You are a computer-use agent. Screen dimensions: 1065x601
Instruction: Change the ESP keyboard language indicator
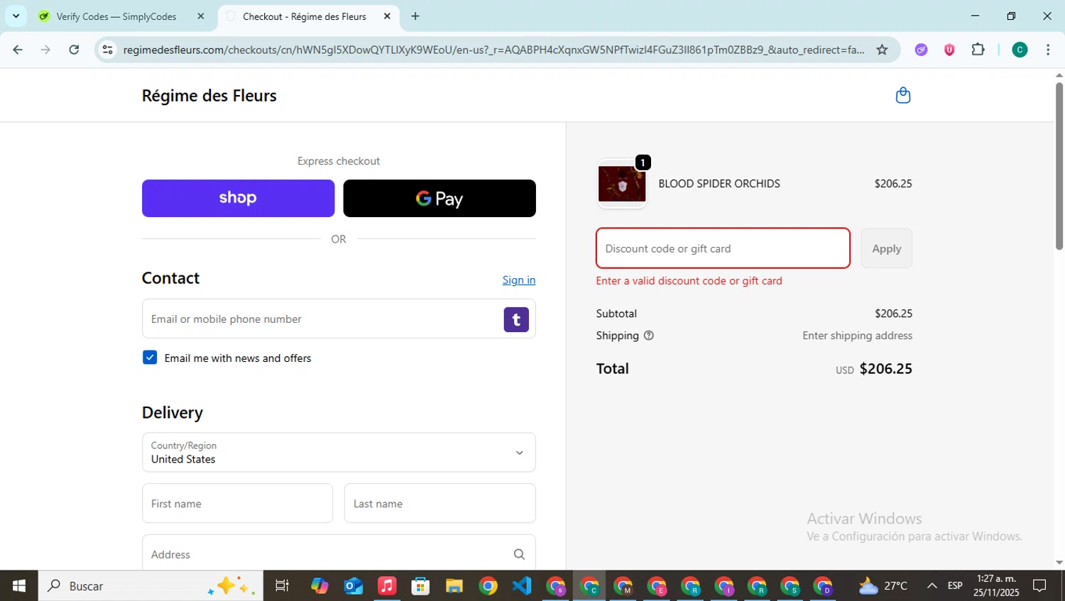[955, 586]
